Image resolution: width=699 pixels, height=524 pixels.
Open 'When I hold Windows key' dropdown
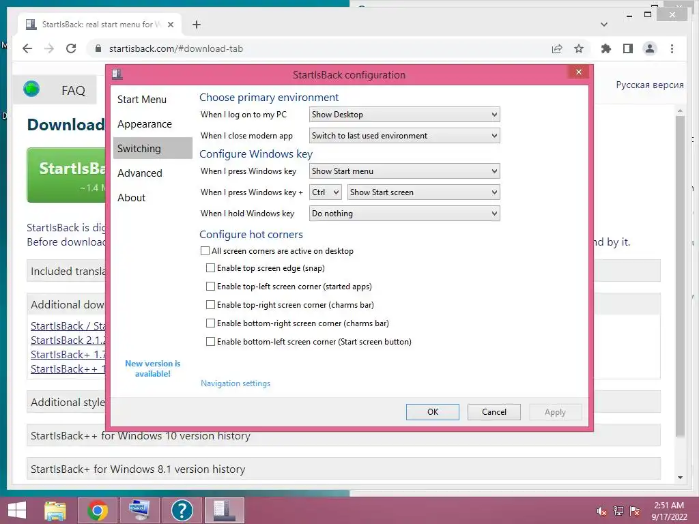point(404,214)
